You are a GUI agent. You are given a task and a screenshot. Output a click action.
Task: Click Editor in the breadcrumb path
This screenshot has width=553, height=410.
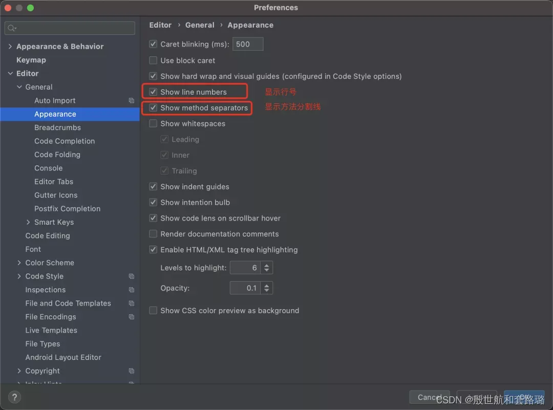point(160,25)
